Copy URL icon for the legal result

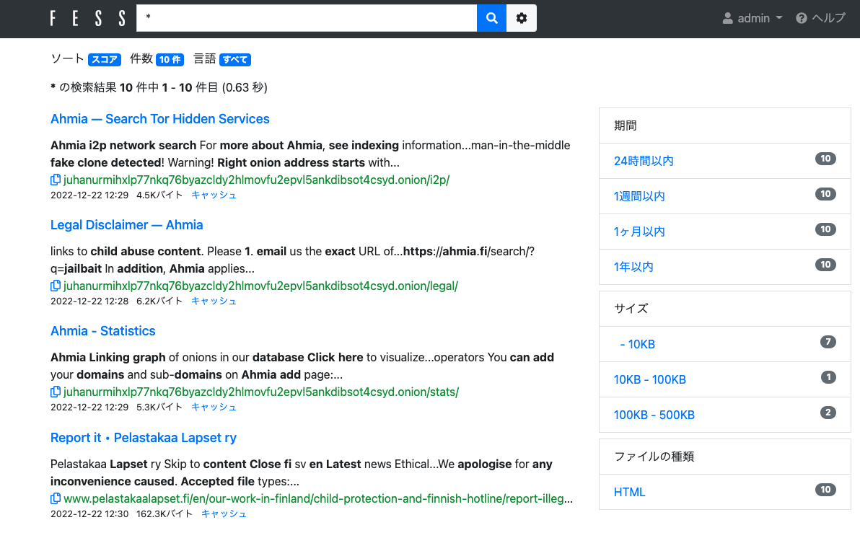tap(56, 286)
